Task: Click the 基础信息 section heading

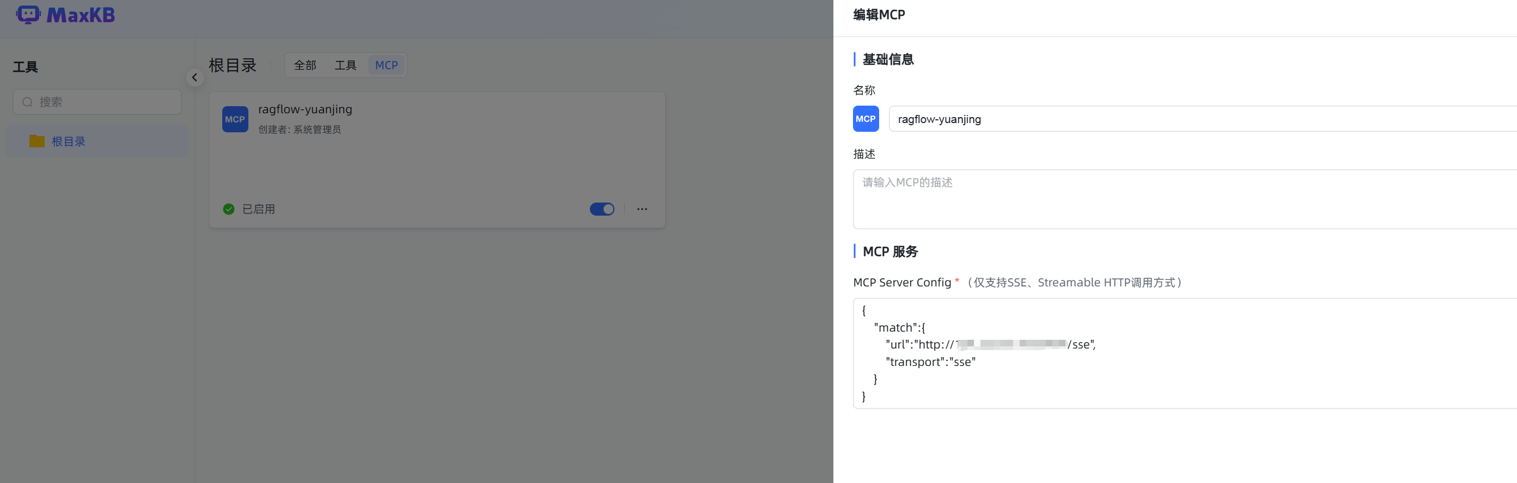Action: tap(888, 59)
